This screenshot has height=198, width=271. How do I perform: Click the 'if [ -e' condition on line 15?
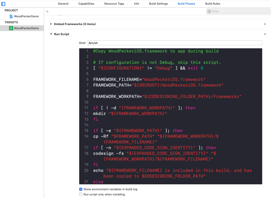point(138,131)
